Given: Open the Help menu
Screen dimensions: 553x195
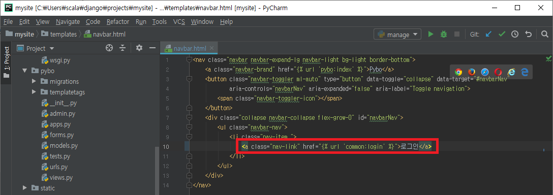Looking at the screenshot, I should click(226, 22).
